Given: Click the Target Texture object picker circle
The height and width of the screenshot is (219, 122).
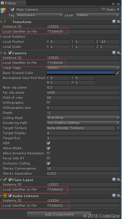Looking at the screenshot, I should 118,128.
